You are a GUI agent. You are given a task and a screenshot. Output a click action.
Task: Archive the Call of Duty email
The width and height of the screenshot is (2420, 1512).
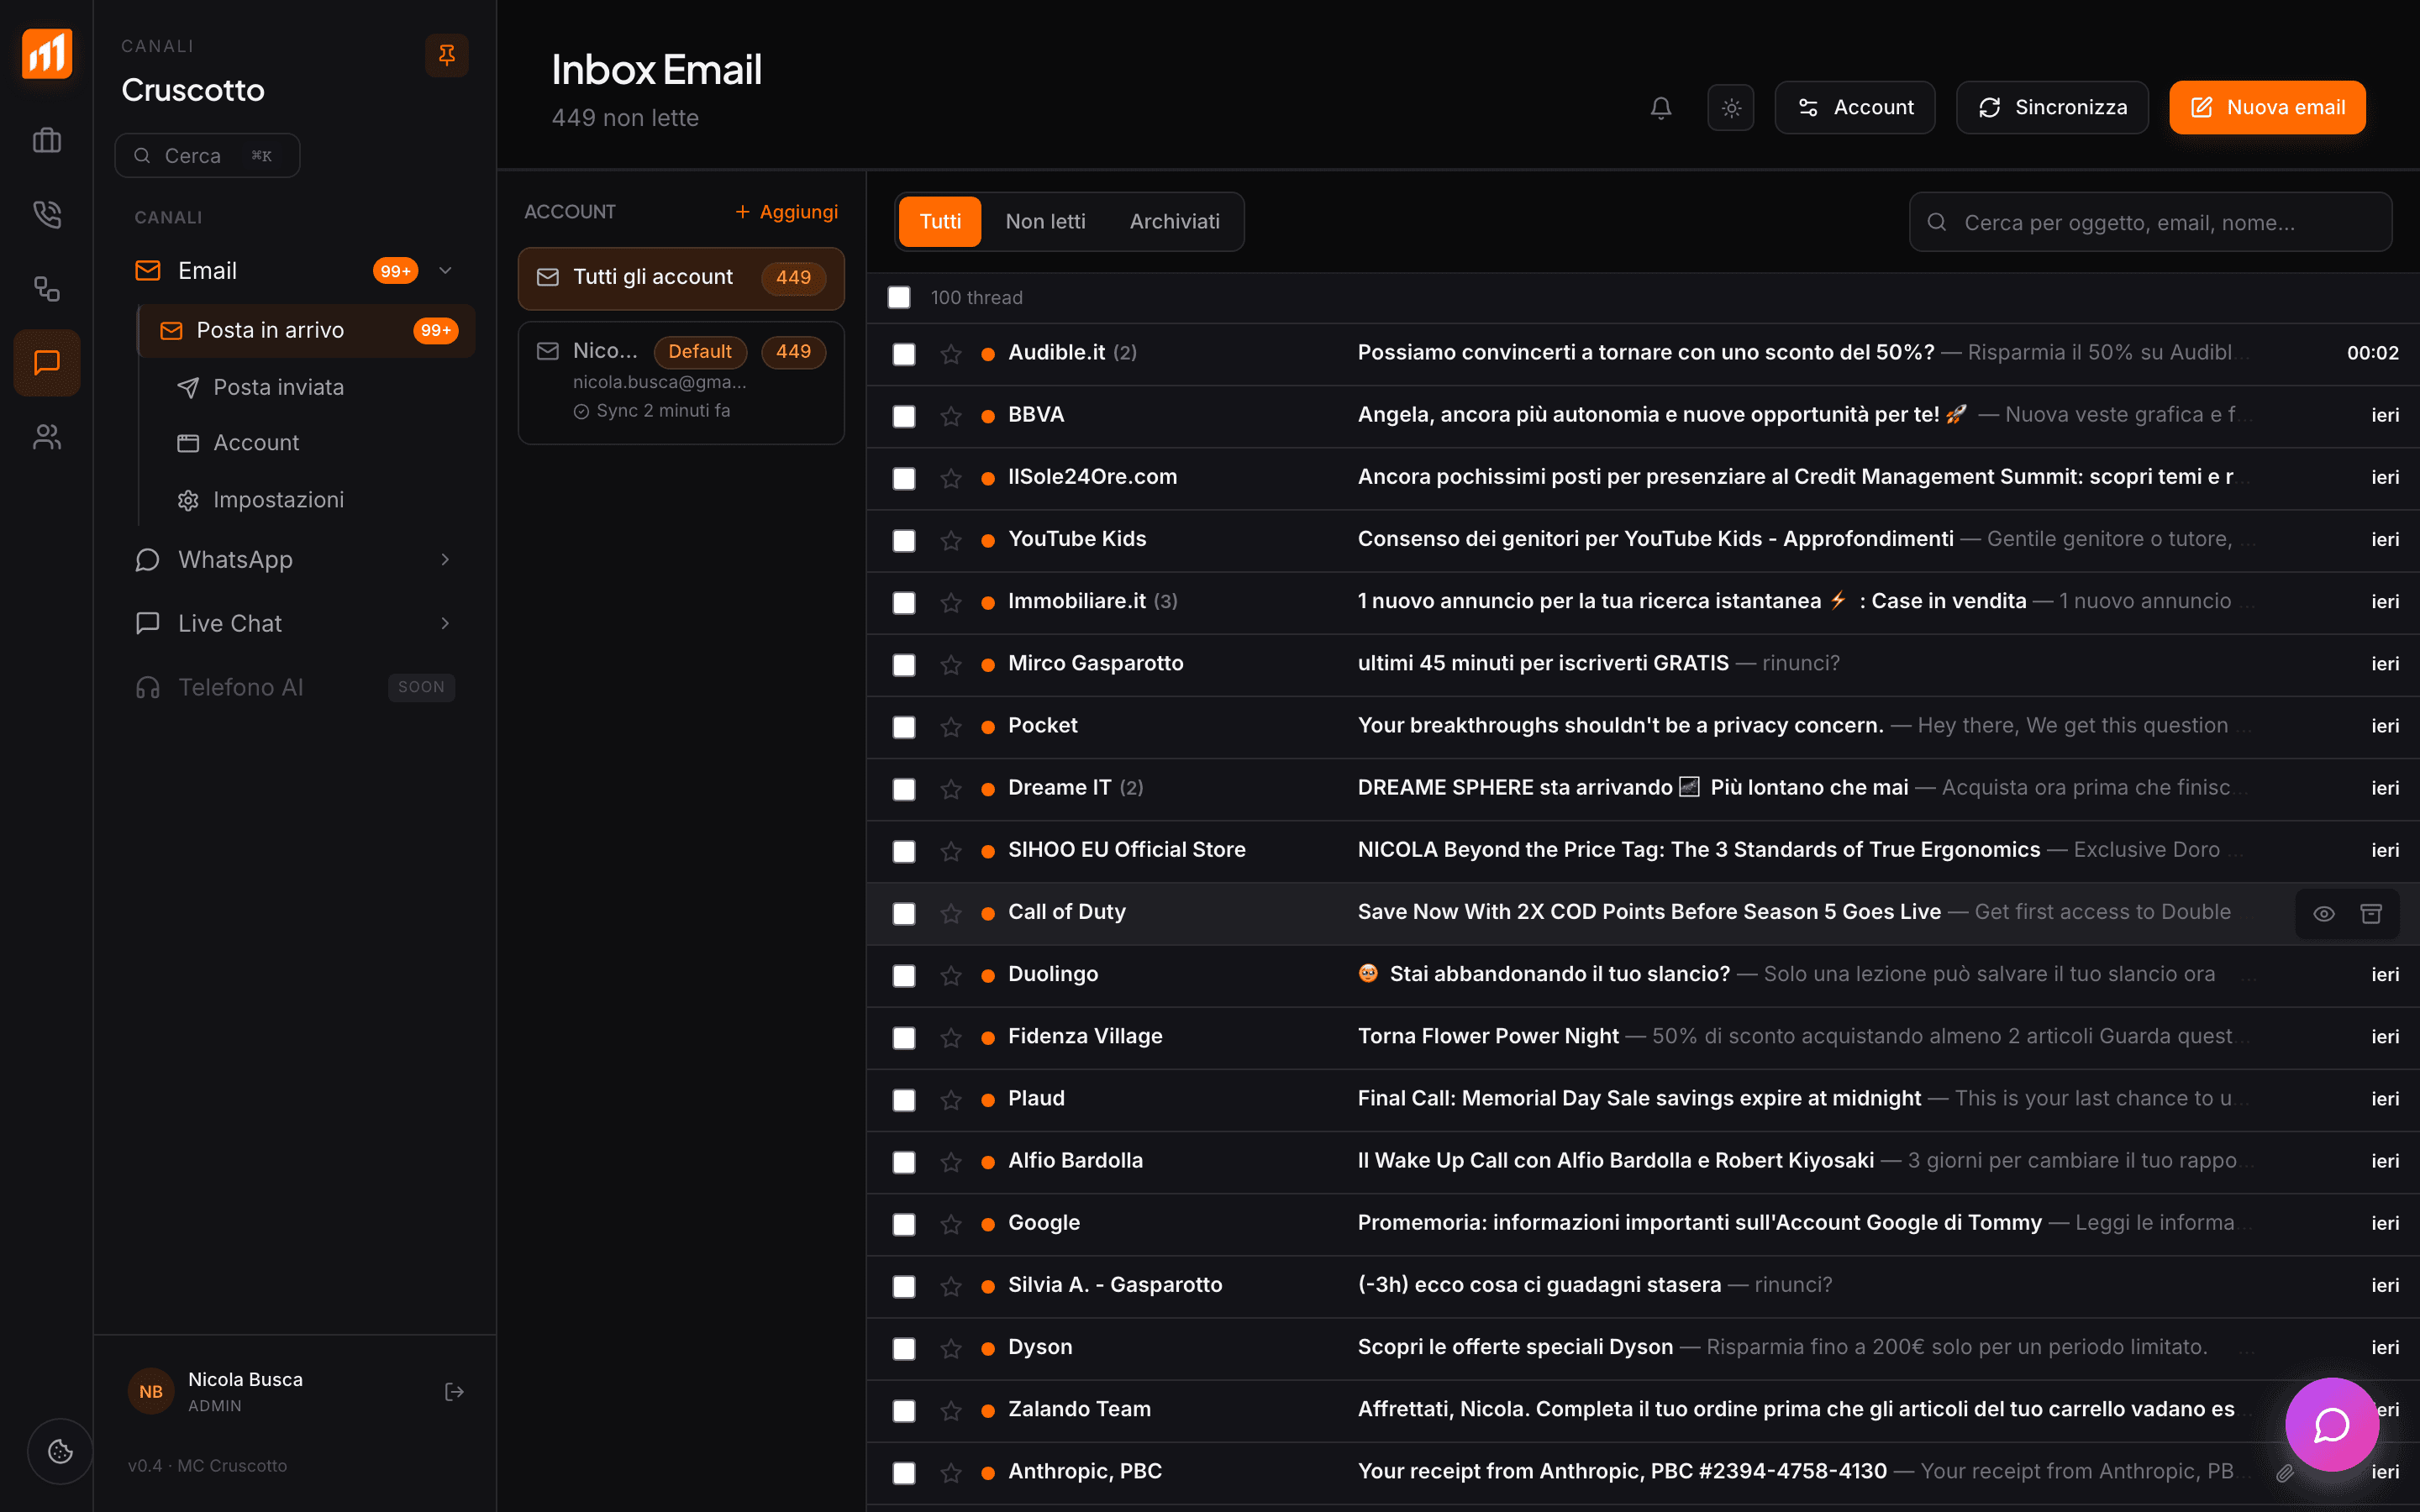pos(2371,913)
